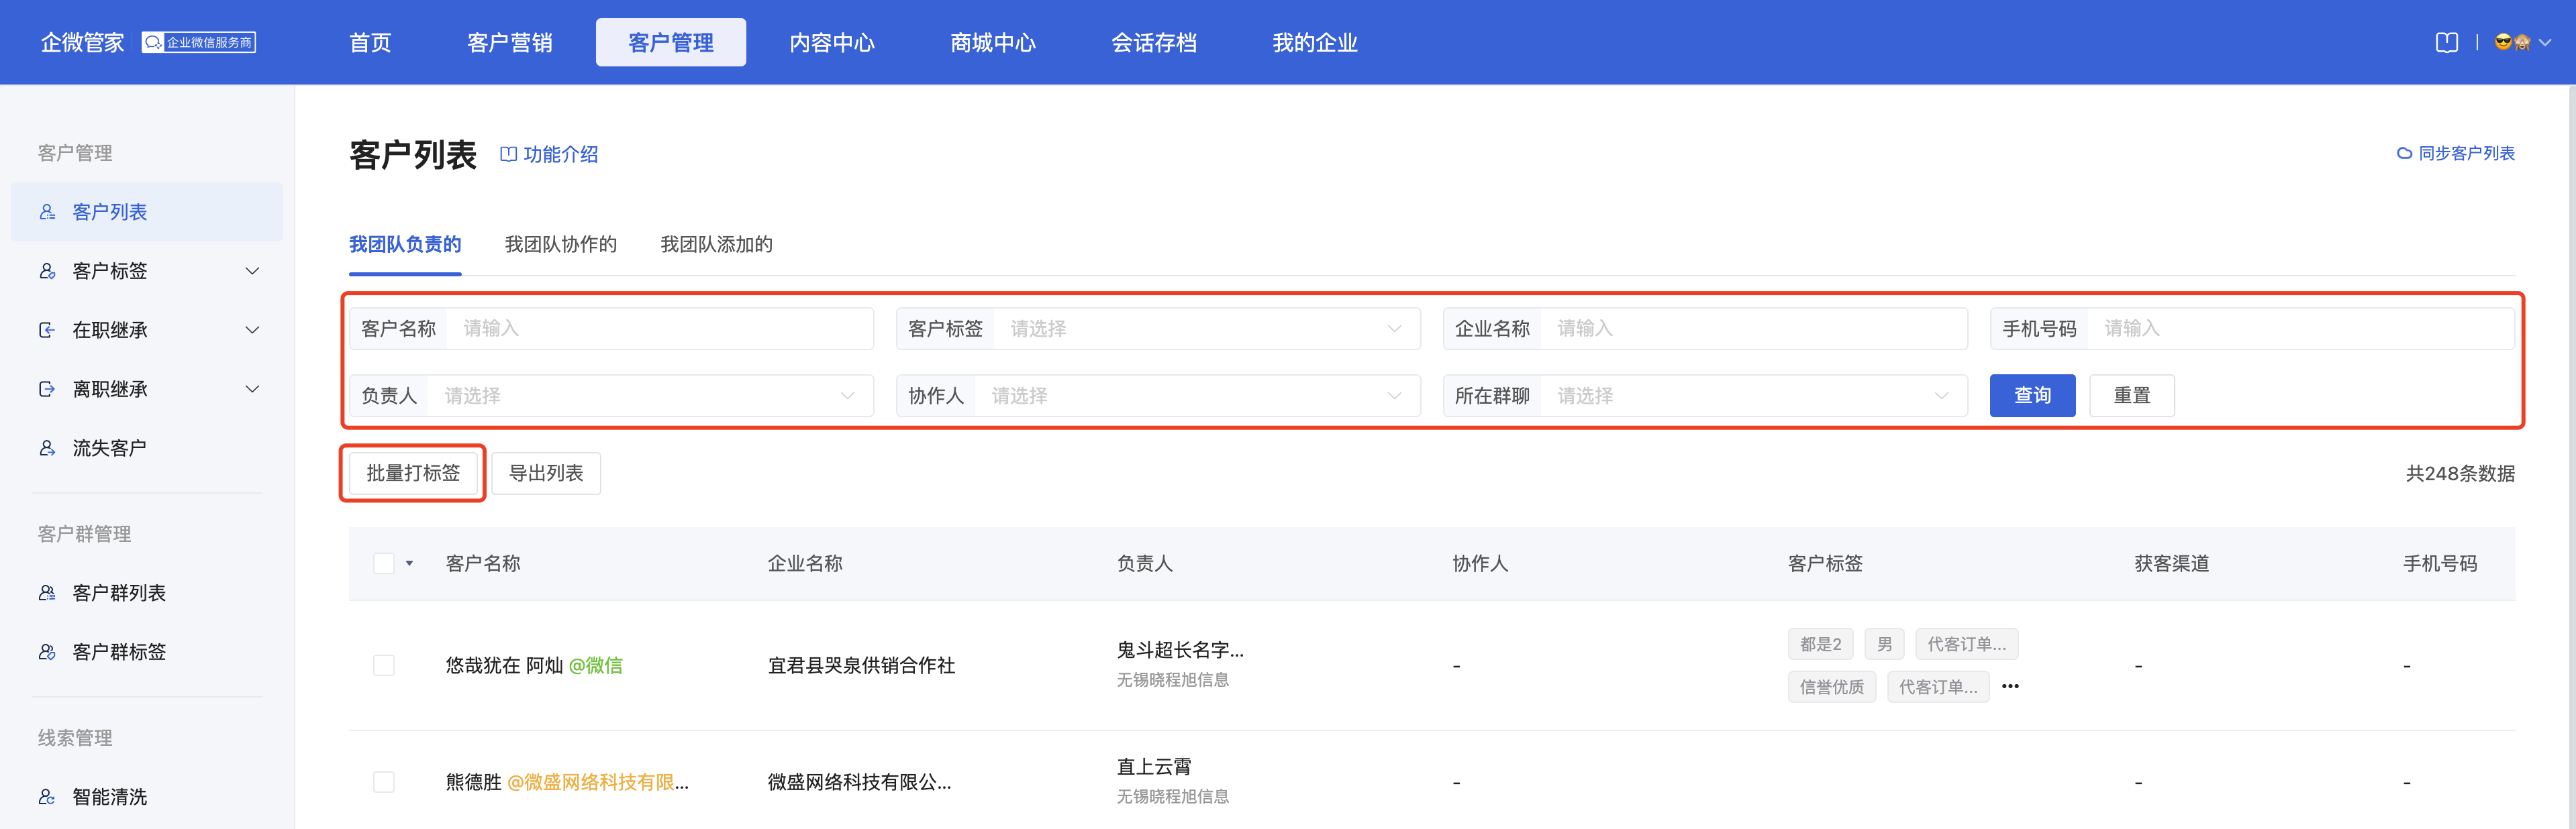The image size is (2576, 829).
Task: Click the 企微管家 logo text
Action: (82, 42)
